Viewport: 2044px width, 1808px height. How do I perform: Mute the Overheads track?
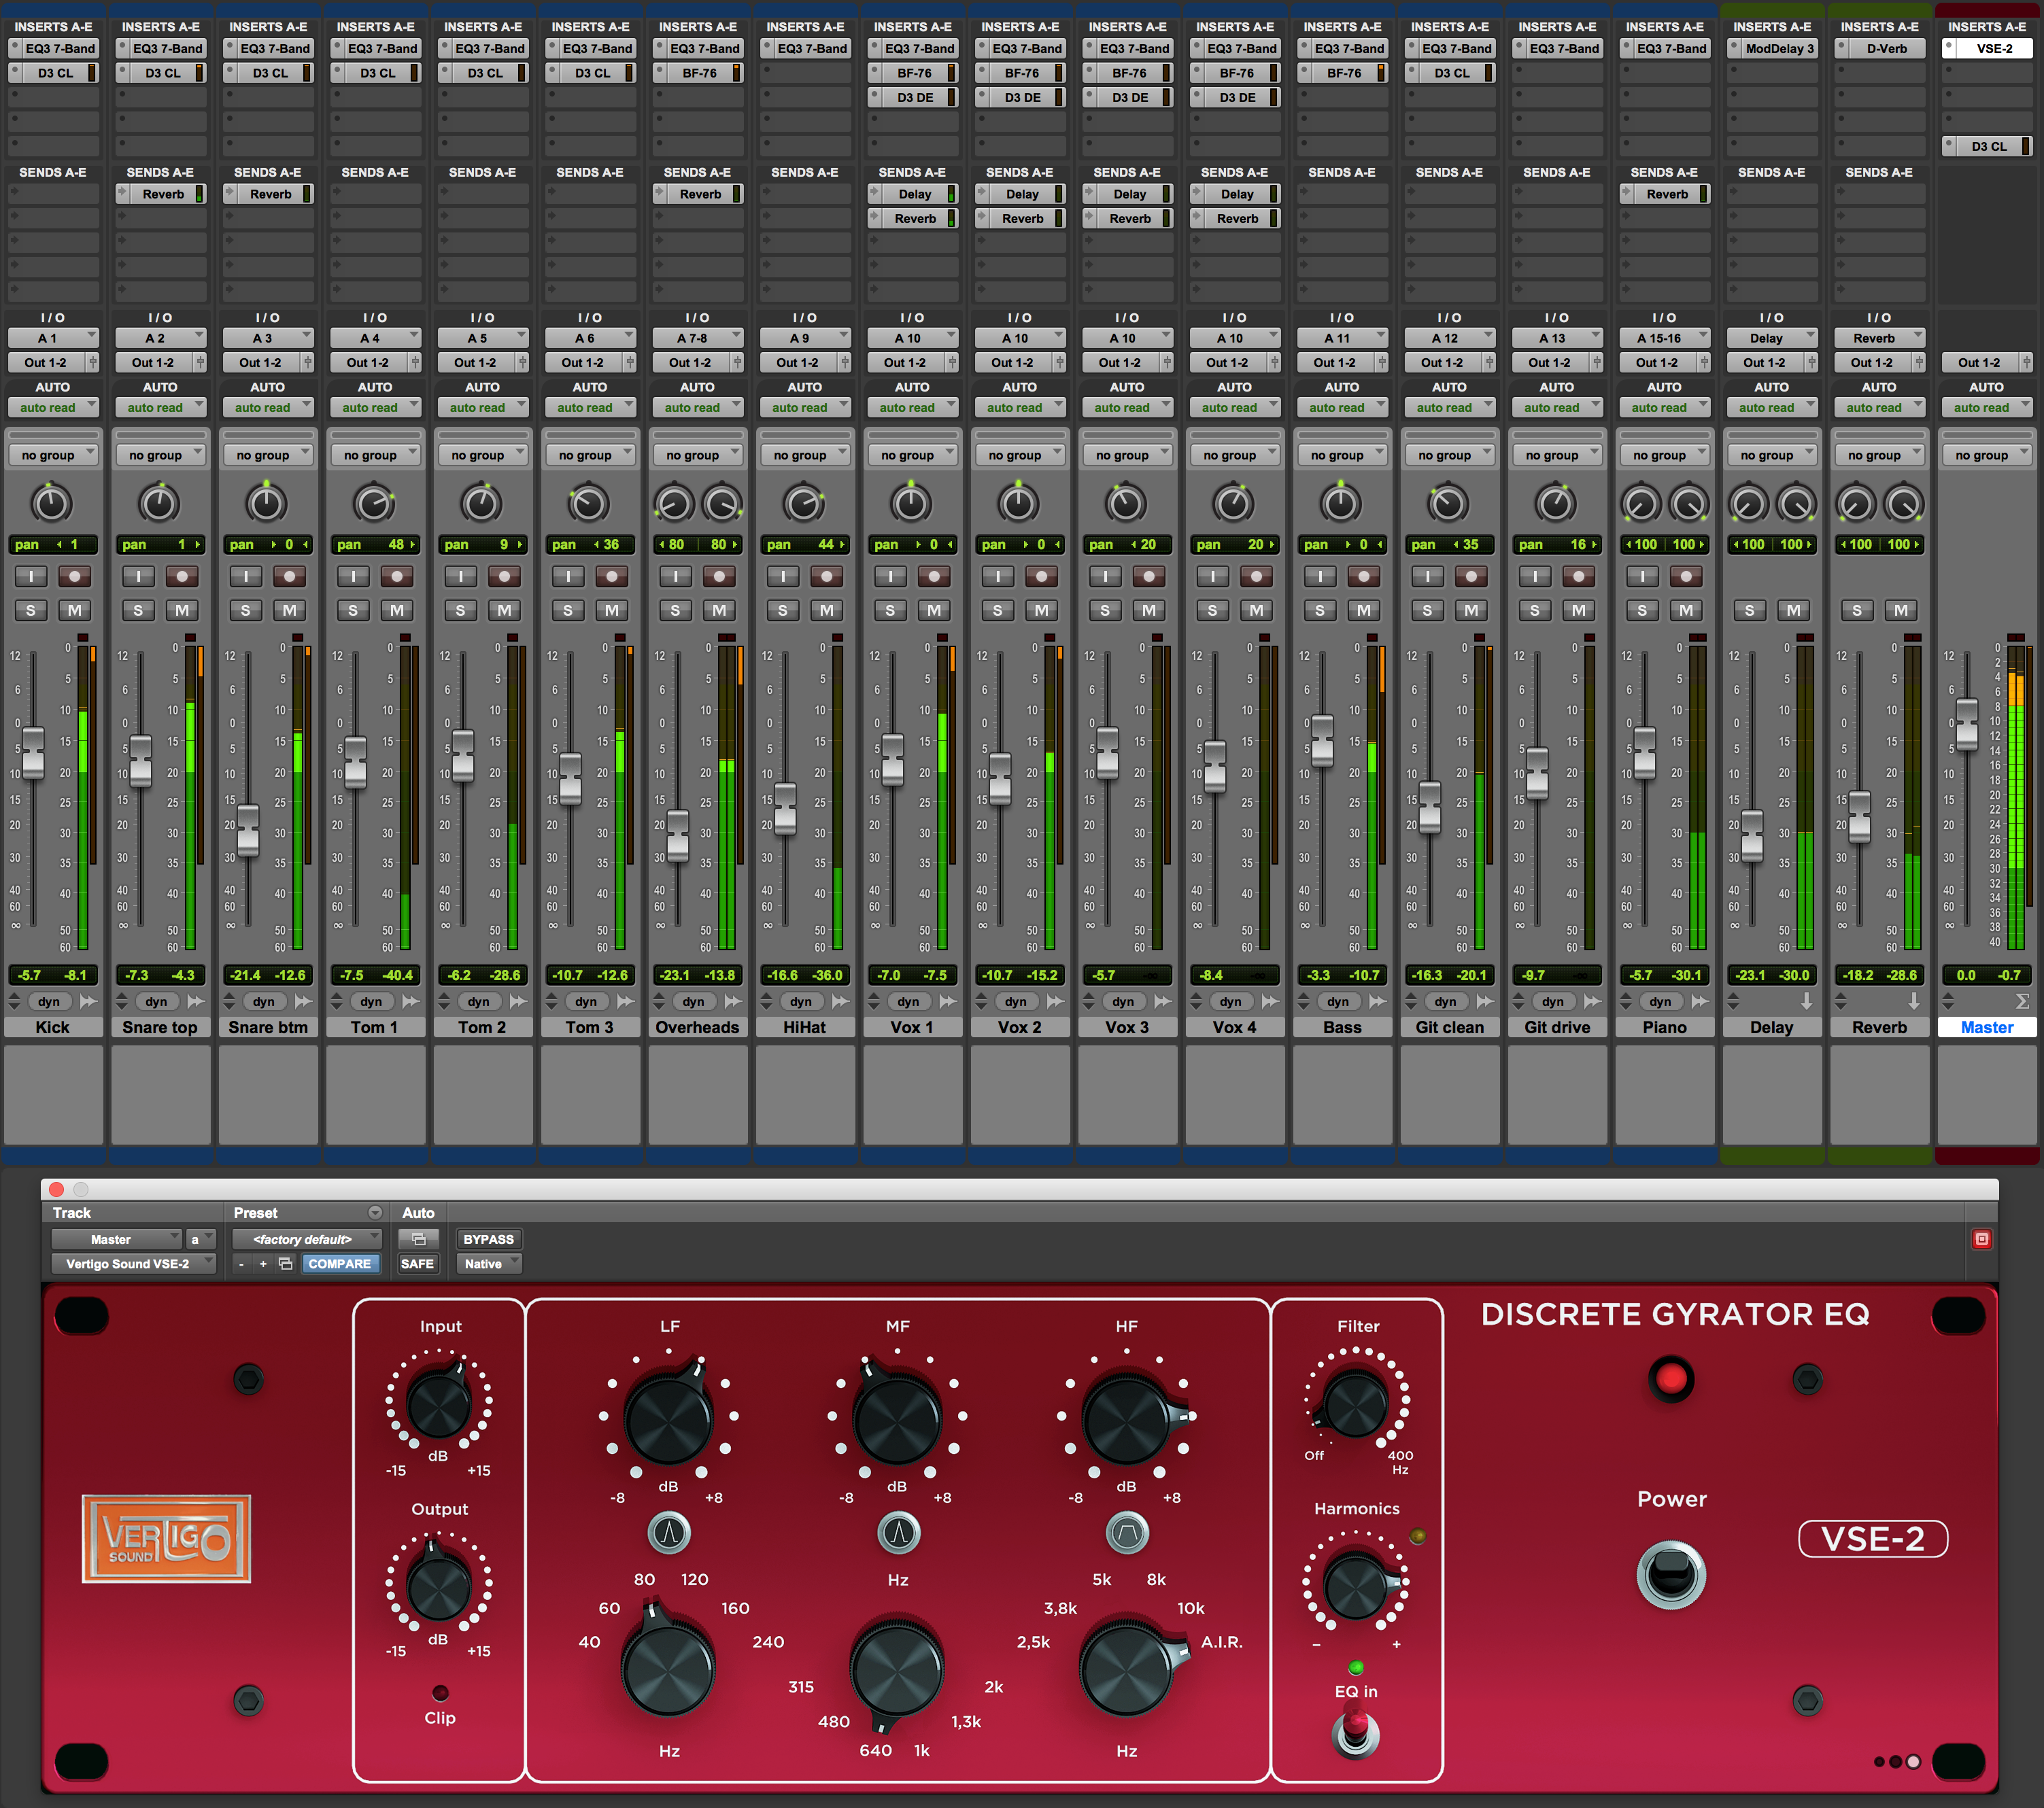[719, 610]
